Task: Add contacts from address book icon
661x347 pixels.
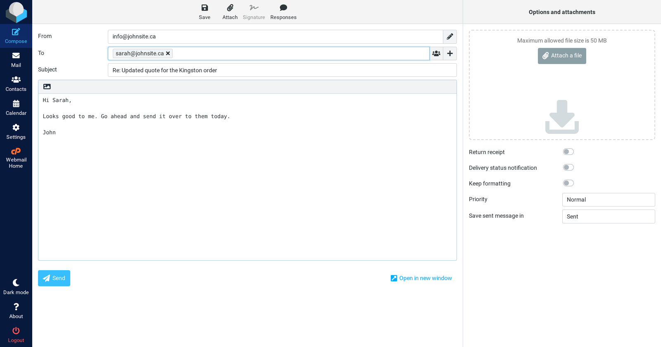Action: [x=436, y=53]
